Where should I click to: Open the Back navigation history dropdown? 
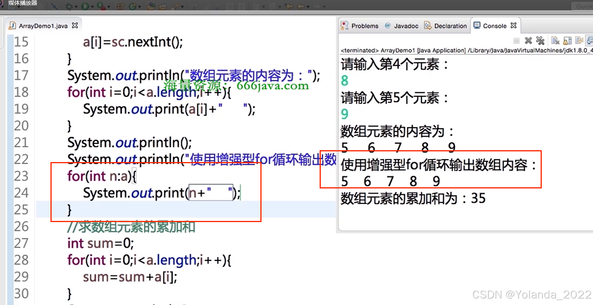(308, 6)
